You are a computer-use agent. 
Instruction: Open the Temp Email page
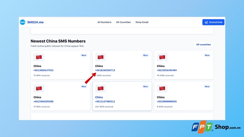pyautogui.click(x=142, y=22)
